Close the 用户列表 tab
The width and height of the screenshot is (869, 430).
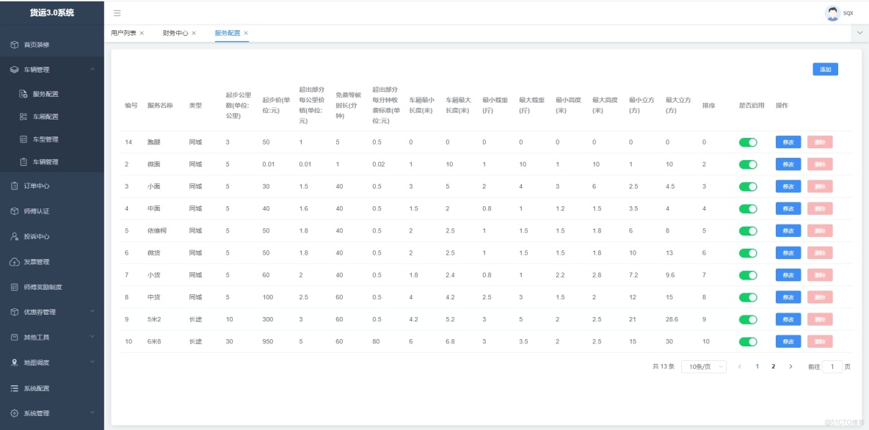[142, 33]
